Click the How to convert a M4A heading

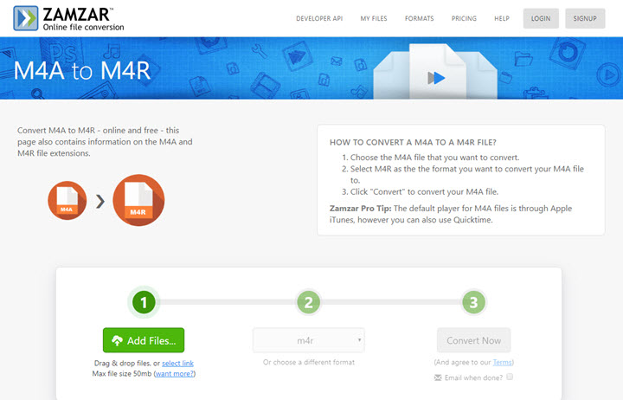413,142
